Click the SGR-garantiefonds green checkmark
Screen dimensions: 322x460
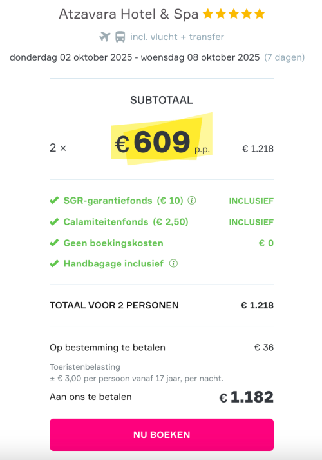(x=54, y=201)
